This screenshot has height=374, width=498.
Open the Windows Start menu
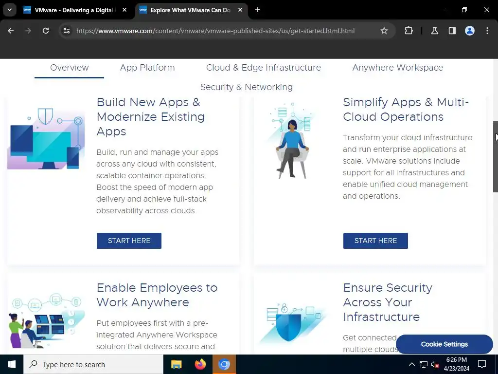pyautogui.click(x=12, y=364)
